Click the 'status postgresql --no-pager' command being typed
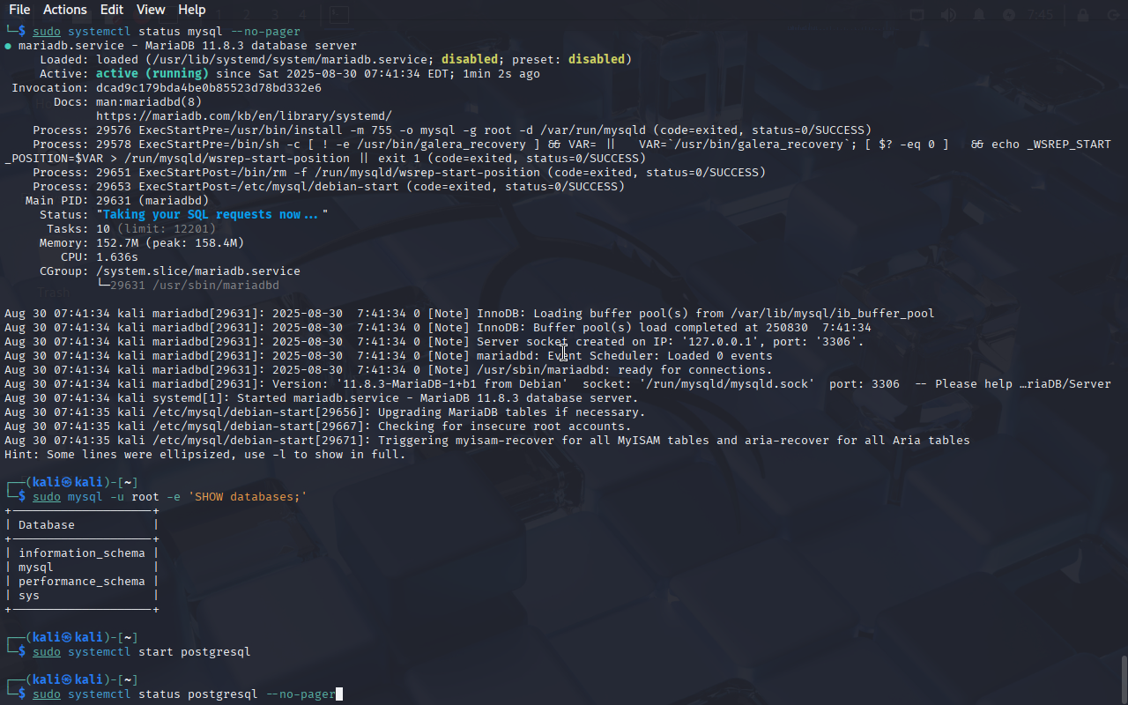The width and height of the screenshot is (1128, 705). pos(184,694)
